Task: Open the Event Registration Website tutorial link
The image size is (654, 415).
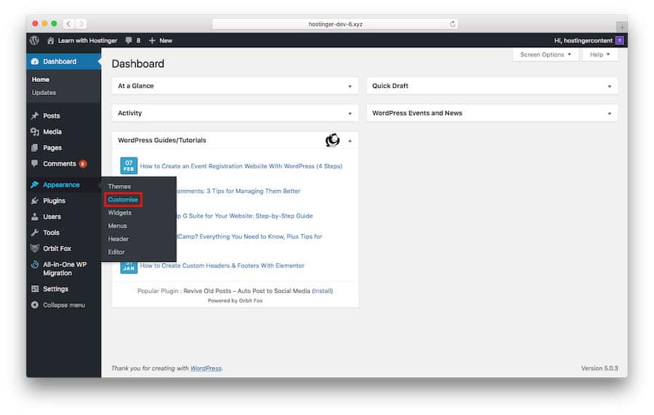Action: pyautogui.click(x=241, y=166)
